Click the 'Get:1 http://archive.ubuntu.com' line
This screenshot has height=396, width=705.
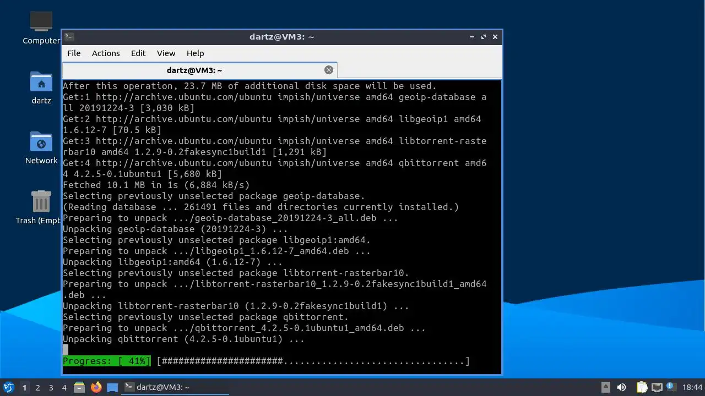tap(275, 102)
